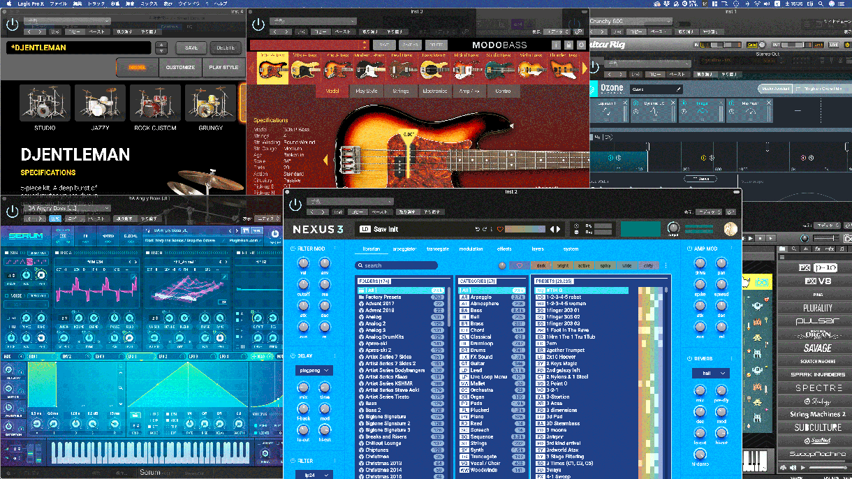
Task: Click the left arrow beside the bass body
Action: [325, 160]
